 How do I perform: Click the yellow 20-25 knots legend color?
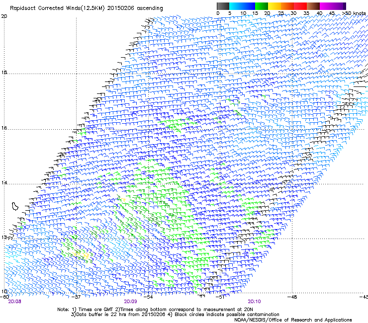pyautogui.click(x=275, y=6)
